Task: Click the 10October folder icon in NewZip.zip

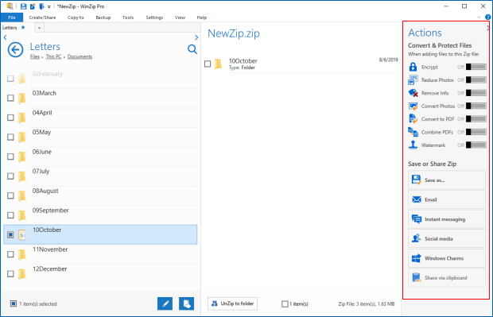Action: pyautogui.click(x=218, y=64)
